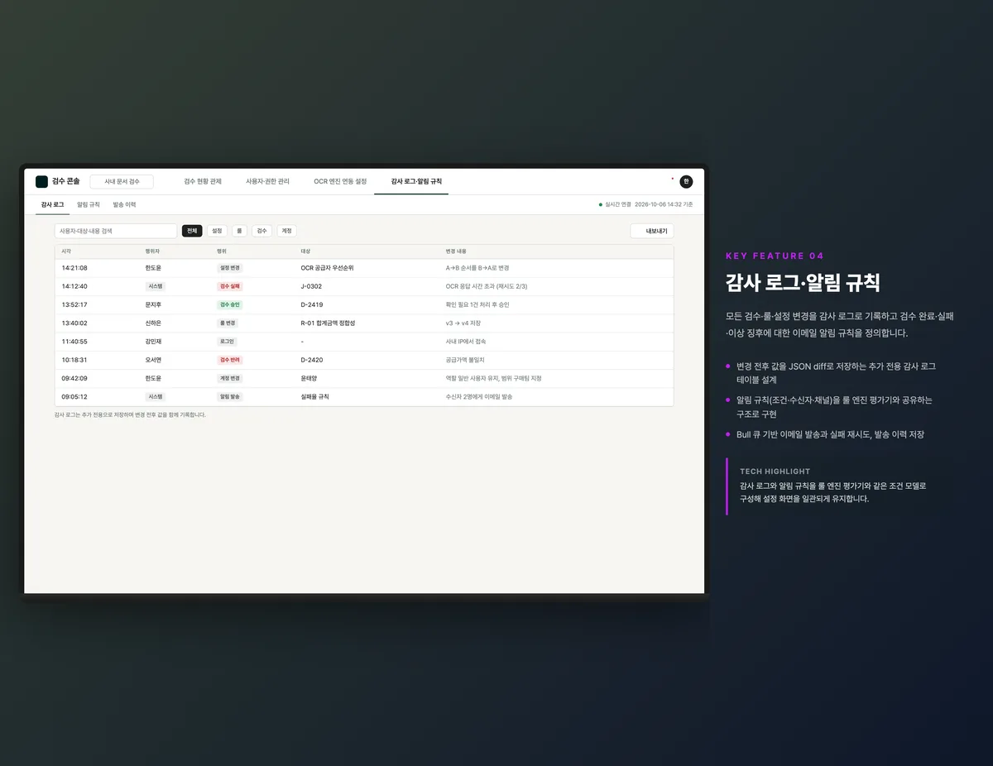The image size is (993, 766).
Task: Click the 변경 내용 column header
Action: tap(456, 250)
